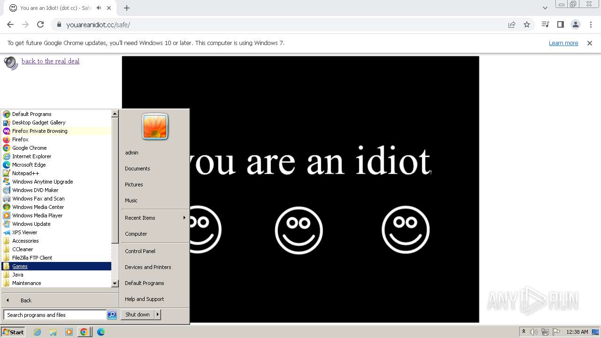601x338 pixels.
Task: Click the padlock site info icon
Action: point(59,25)
